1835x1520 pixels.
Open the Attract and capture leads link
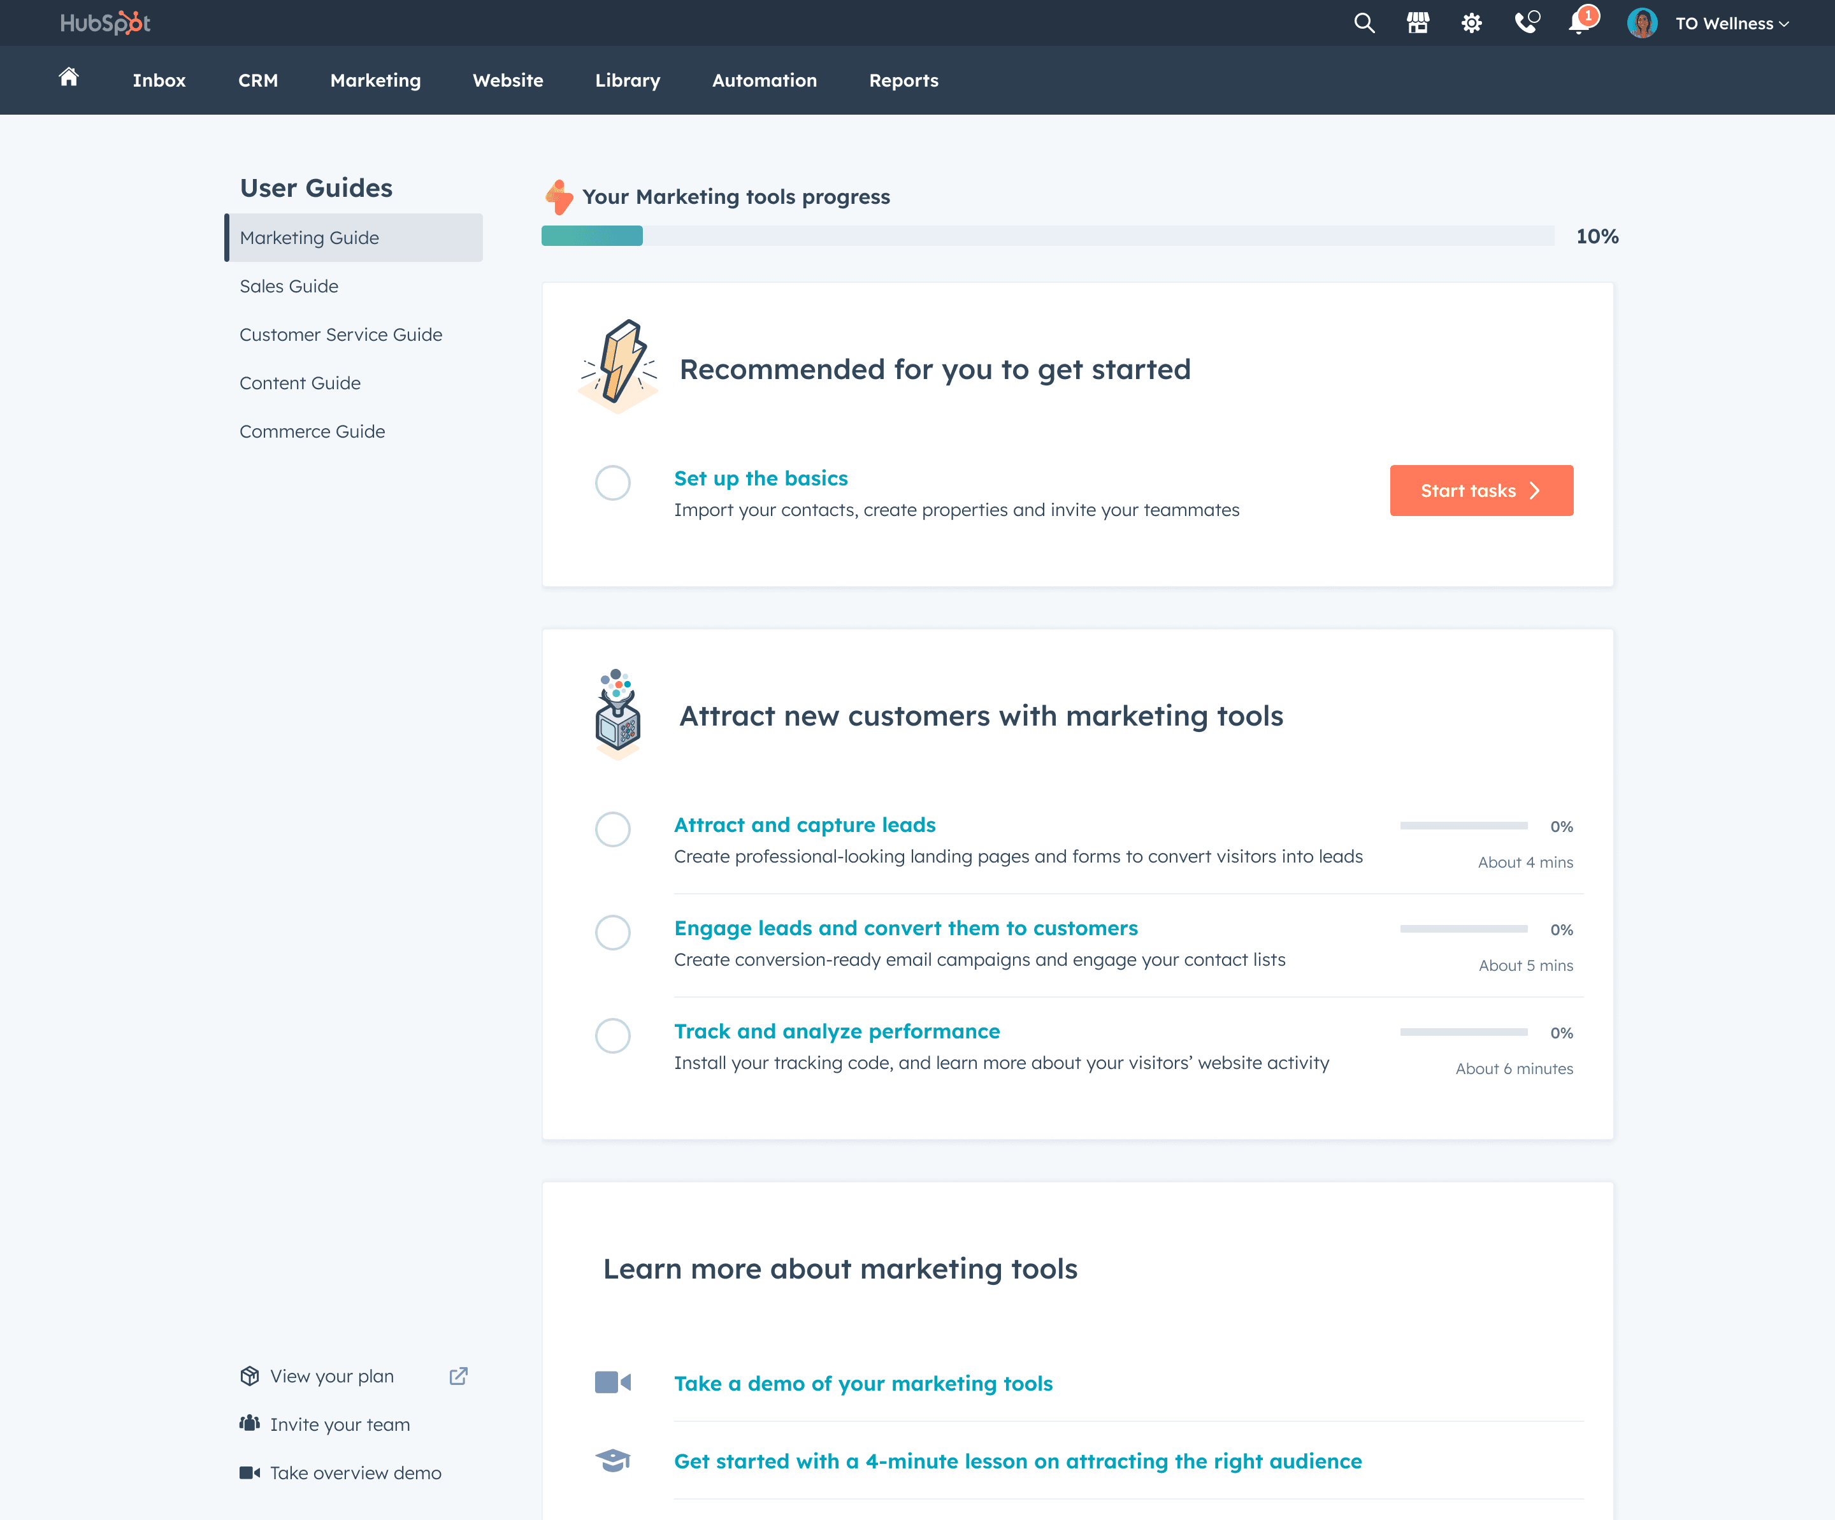pyautogui.click(x=805, y=824)
